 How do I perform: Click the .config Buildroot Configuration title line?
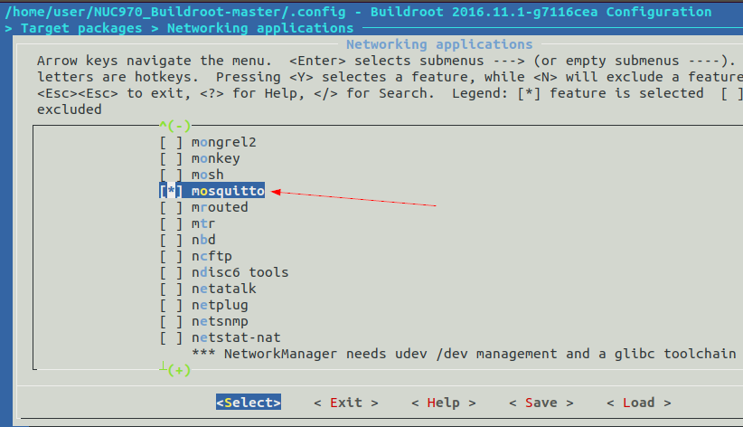(x=358, y=12)
